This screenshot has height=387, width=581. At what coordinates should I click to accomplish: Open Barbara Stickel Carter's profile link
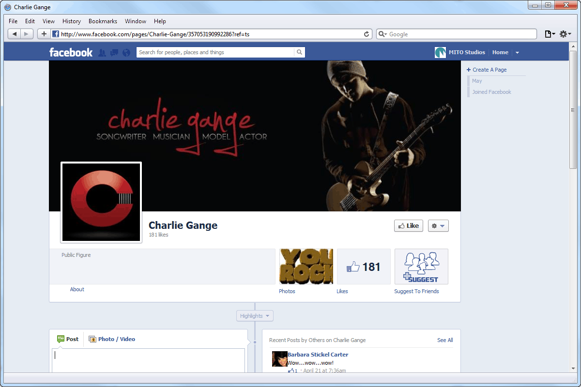318,355
